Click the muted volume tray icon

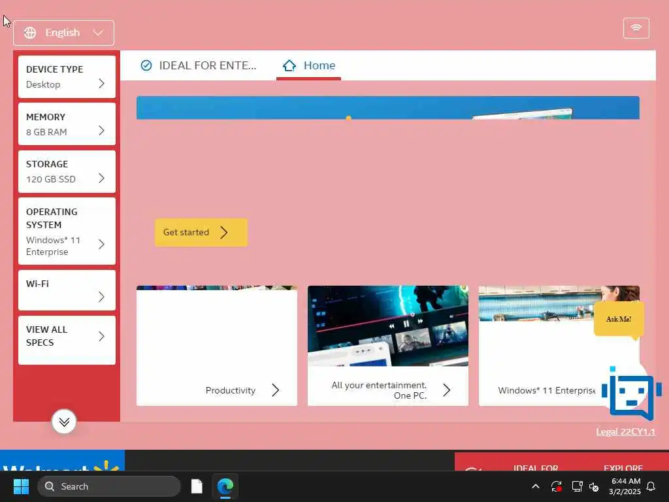(595, 486)
